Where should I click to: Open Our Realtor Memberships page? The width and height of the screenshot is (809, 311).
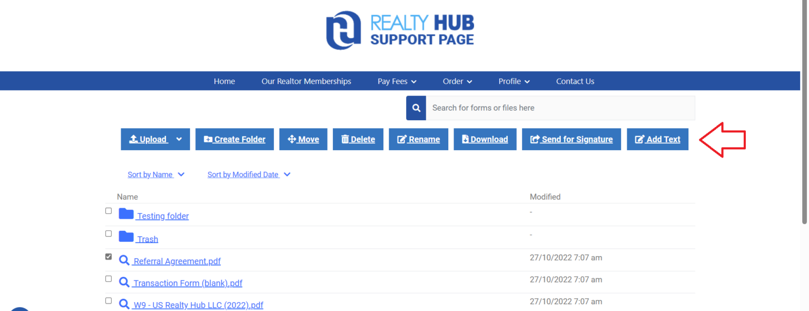pyautogui.click(x=307, y=81)
